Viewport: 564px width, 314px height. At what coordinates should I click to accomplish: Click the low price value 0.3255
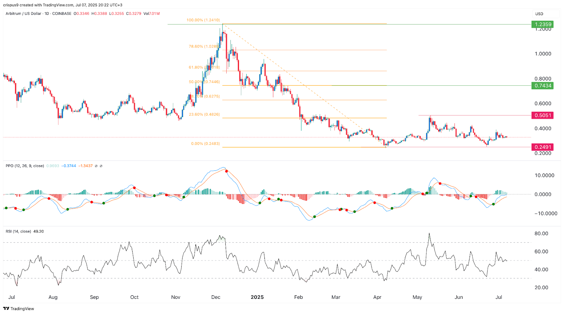[x=118, y=14]
